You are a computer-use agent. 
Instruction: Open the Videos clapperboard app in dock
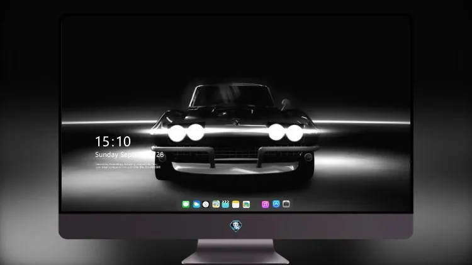click(225, 204)
